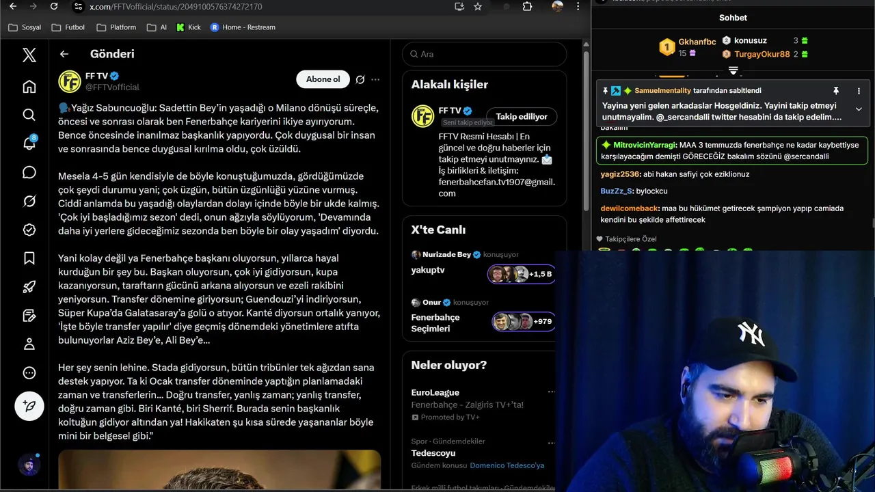875x492 pixels.
Task: Open the Verified badge icon in sidebar
Action: 29,230
